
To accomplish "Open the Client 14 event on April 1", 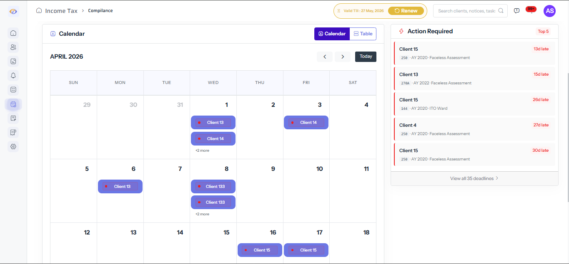I will [213, 138].
